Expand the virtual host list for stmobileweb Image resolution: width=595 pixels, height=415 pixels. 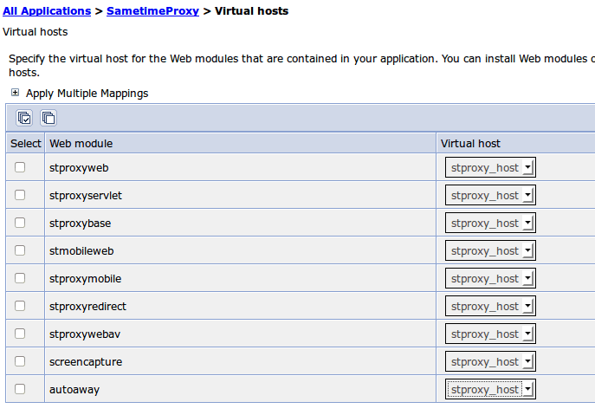(490, 250)
